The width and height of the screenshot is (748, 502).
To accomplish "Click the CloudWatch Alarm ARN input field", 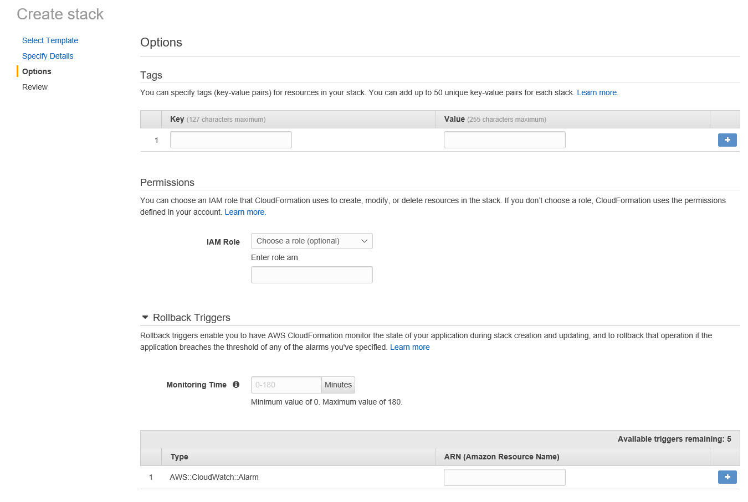I will click(504, 477).
